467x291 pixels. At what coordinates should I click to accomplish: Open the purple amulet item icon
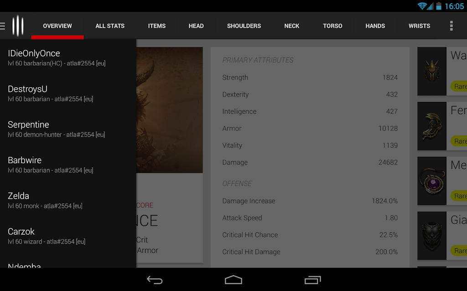click(431, 181)
